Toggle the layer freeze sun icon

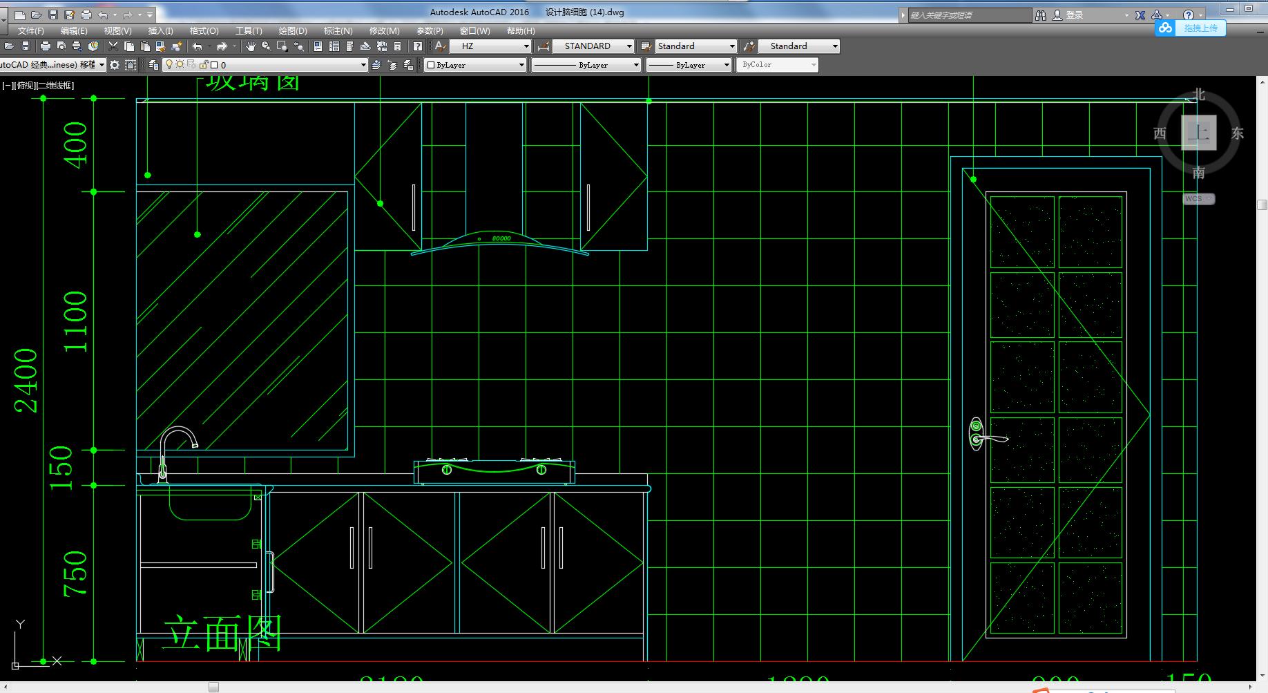tap(180, 65)
